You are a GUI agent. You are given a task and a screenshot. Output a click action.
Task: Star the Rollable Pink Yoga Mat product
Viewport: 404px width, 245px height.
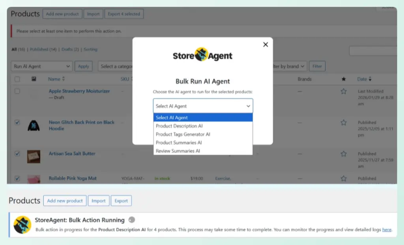click(x=344, y=178)
